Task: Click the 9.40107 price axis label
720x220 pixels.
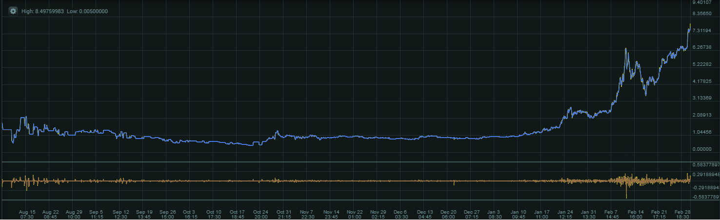Action: click(702, 2)
